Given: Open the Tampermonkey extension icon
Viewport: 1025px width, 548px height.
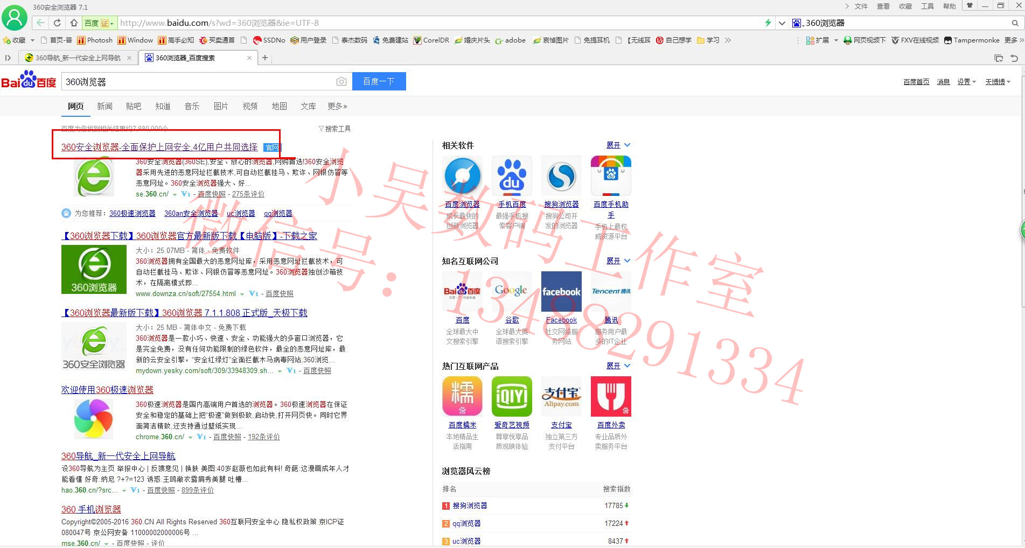Looking at the screenshot, I should click(x=947, y=40).
